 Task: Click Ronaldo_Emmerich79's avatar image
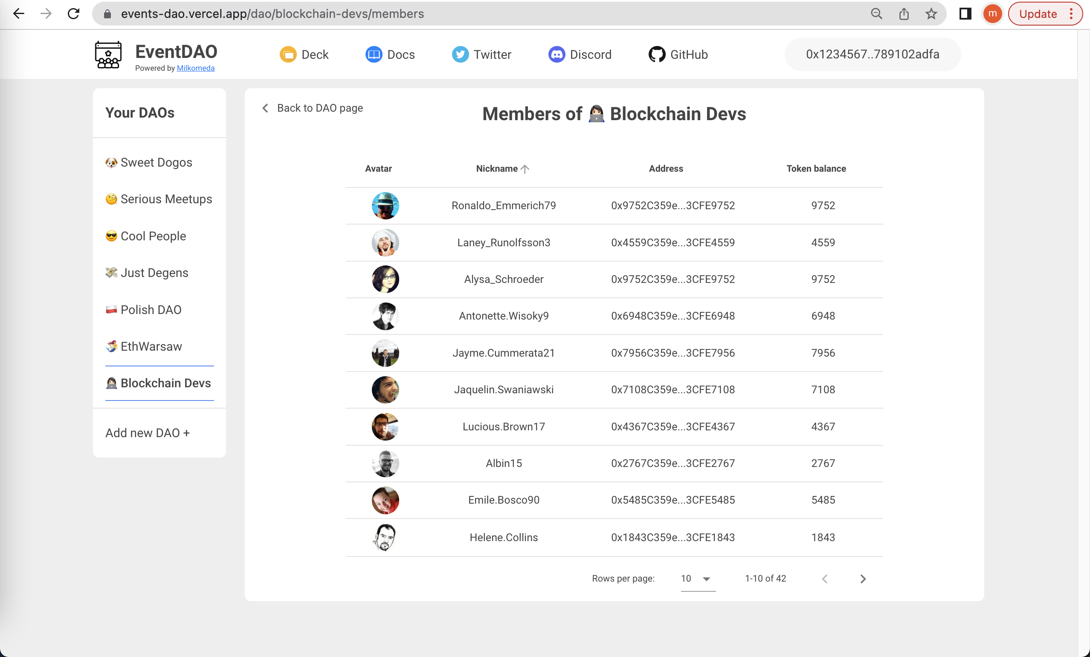(385, 206)
